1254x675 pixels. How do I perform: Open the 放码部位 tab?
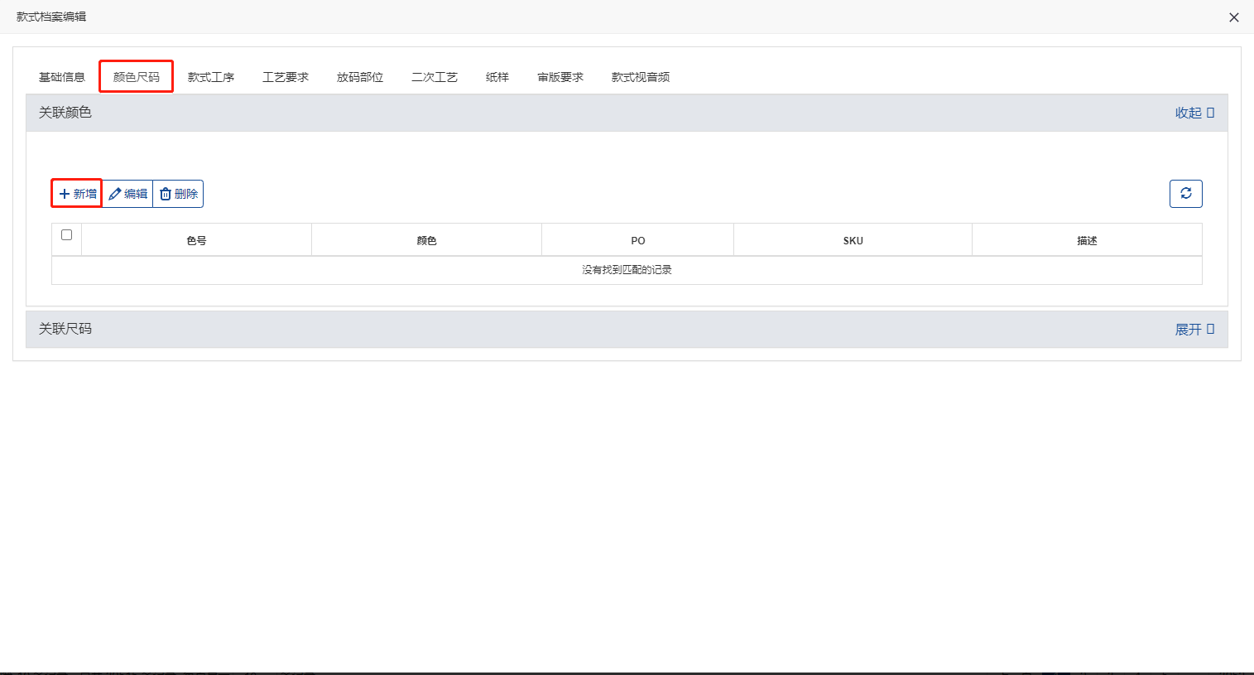pyautogui.click(x=360, y=76)
